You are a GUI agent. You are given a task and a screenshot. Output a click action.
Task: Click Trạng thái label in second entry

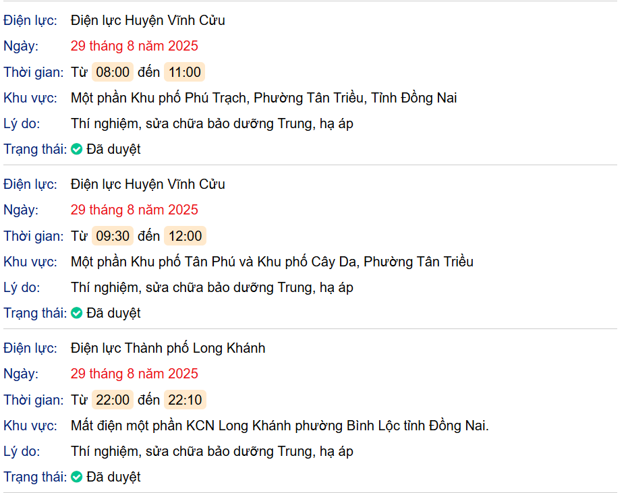pyautogui.click(x=35, y=313)
